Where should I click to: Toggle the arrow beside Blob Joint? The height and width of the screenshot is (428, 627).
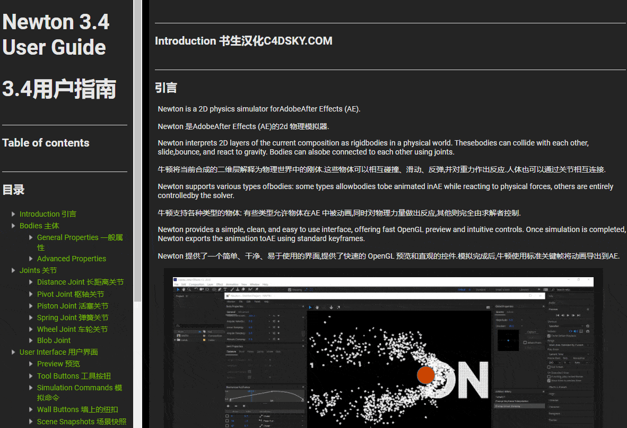click(31, 340)
